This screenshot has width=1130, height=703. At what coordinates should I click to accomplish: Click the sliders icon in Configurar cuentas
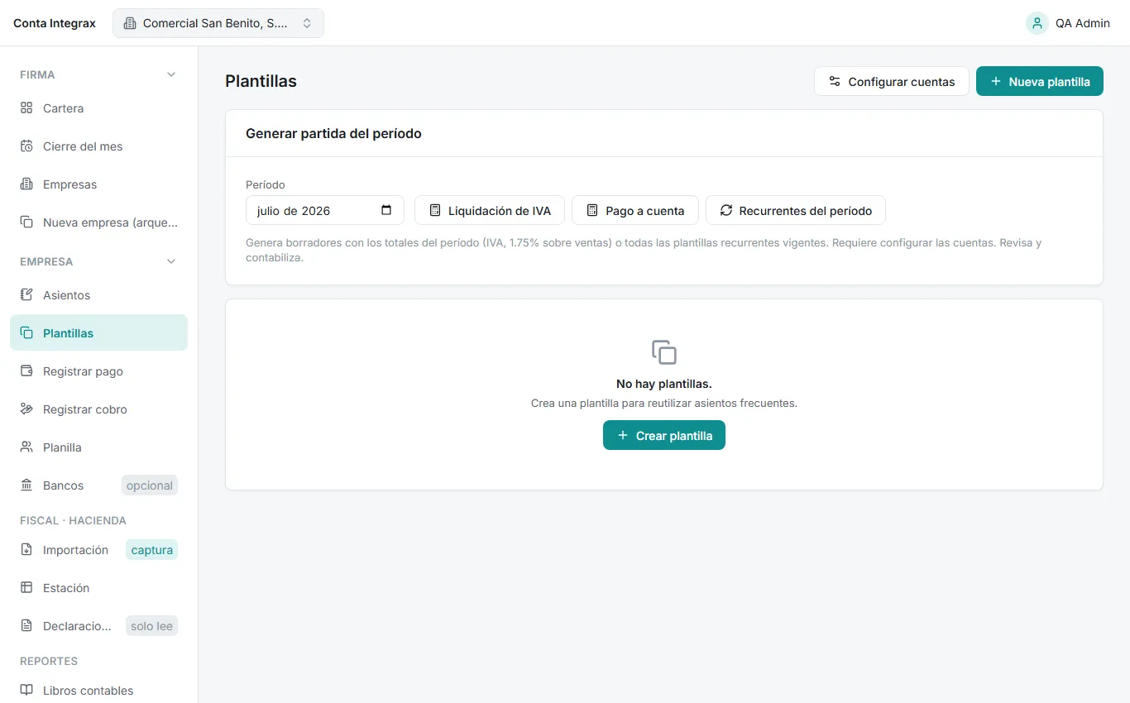[x=835, y=81]
